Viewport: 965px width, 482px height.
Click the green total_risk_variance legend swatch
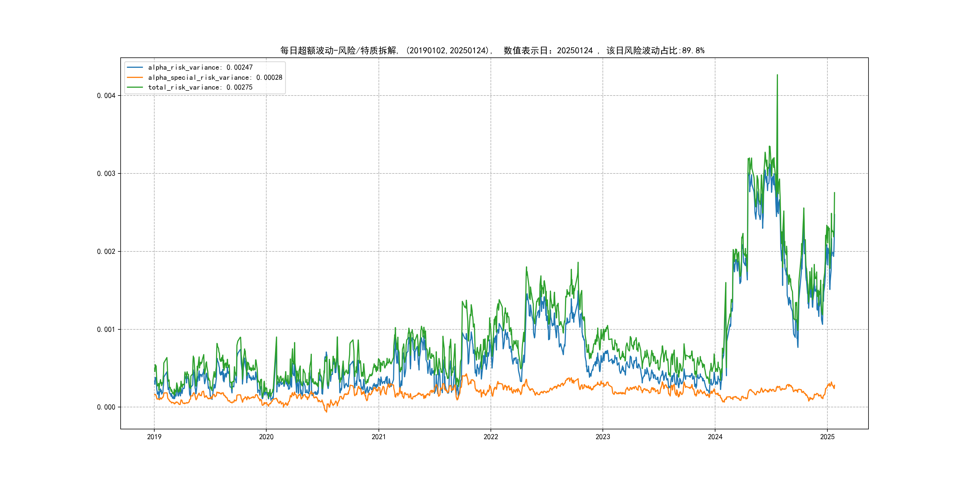point(135,87)
